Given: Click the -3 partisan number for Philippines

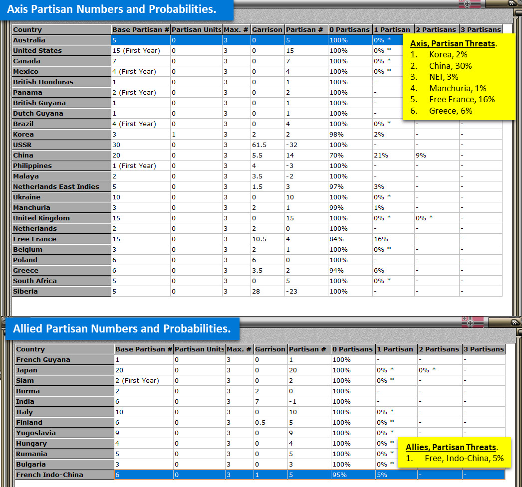Looking at the screenshot, I should click(x=289, y=166).
